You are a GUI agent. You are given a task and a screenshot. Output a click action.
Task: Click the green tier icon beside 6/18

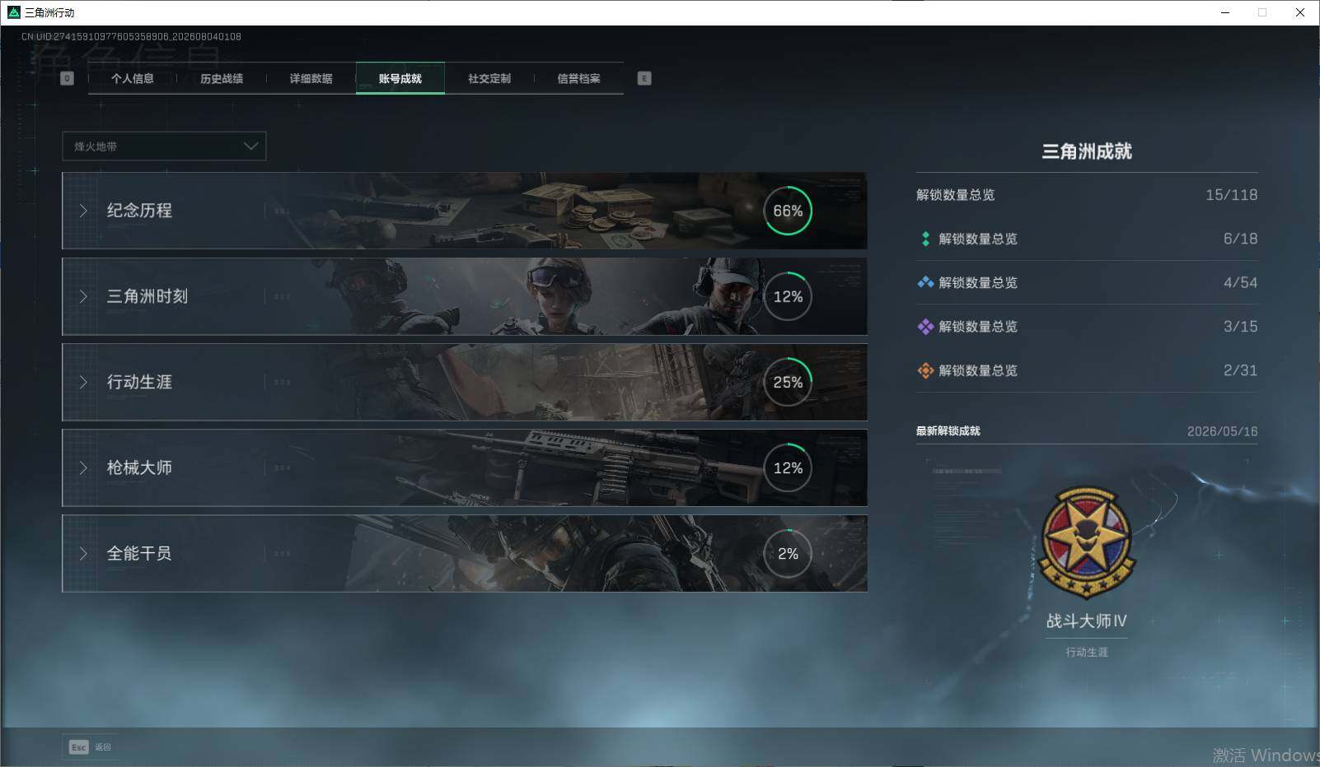(925, 239)
